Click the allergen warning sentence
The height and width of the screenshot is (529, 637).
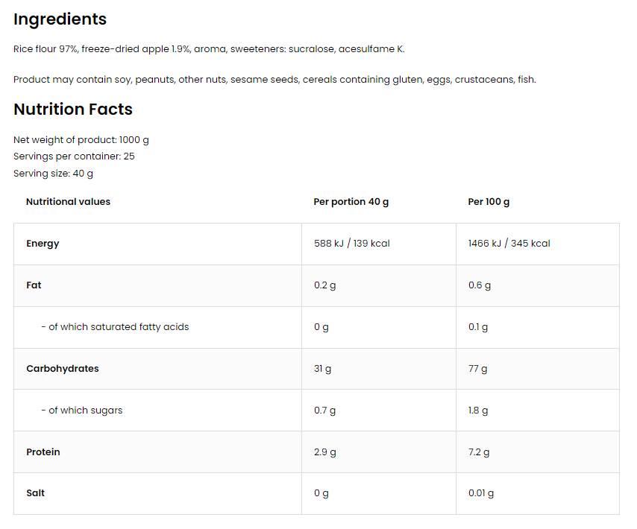[x=274, y=80]
